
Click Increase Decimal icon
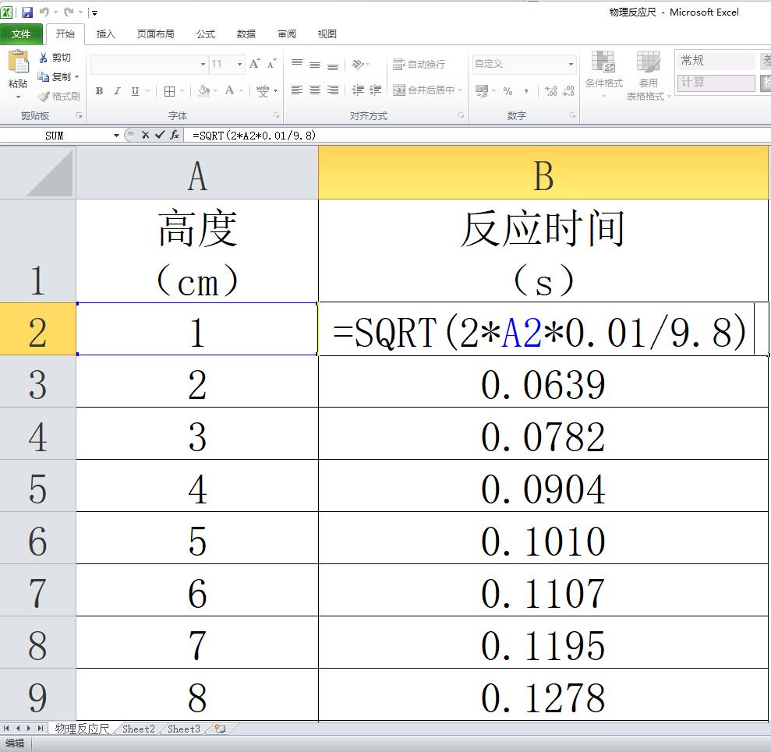(x=551, y=91)
